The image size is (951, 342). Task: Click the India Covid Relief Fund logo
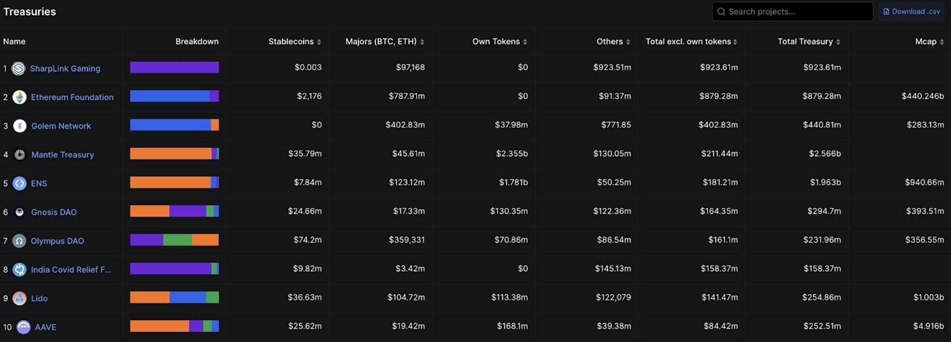pos(19,269)
